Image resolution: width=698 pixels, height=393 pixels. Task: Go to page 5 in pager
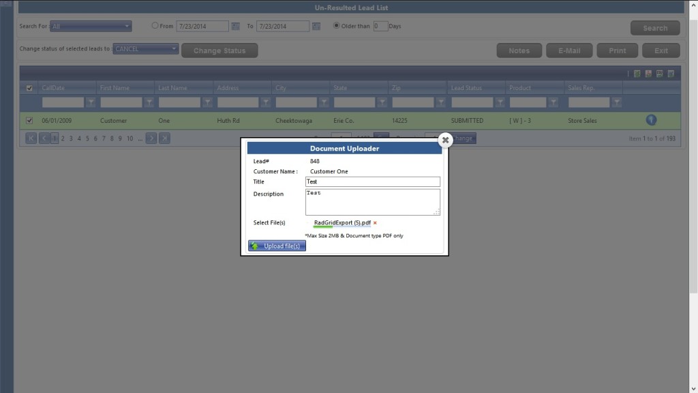87,139
